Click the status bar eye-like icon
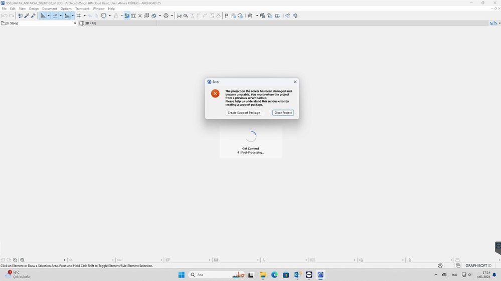 tap(440, 265)
